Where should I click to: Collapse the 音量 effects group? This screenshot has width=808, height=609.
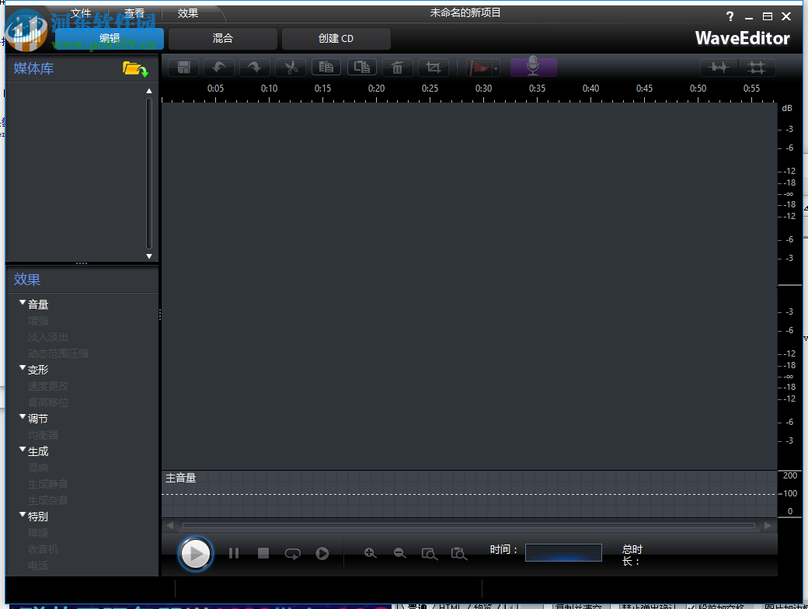[22, 303]
